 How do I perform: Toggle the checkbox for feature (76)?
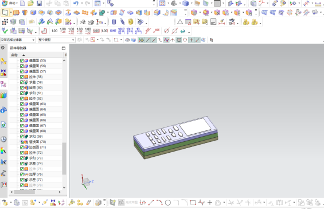[21, 174]
